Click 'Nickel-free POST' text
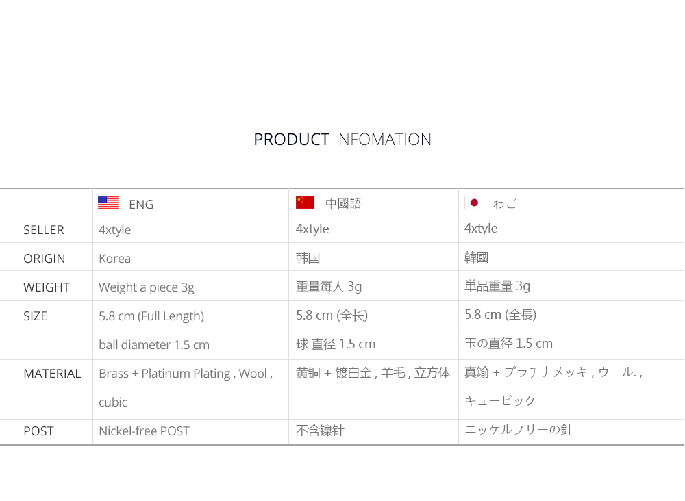 pos(144,431)
